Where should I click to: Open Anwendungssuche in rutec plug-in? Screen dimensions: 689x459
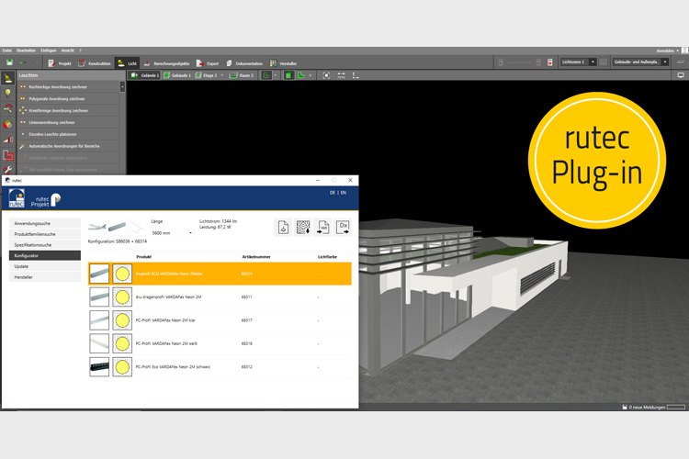45,224
